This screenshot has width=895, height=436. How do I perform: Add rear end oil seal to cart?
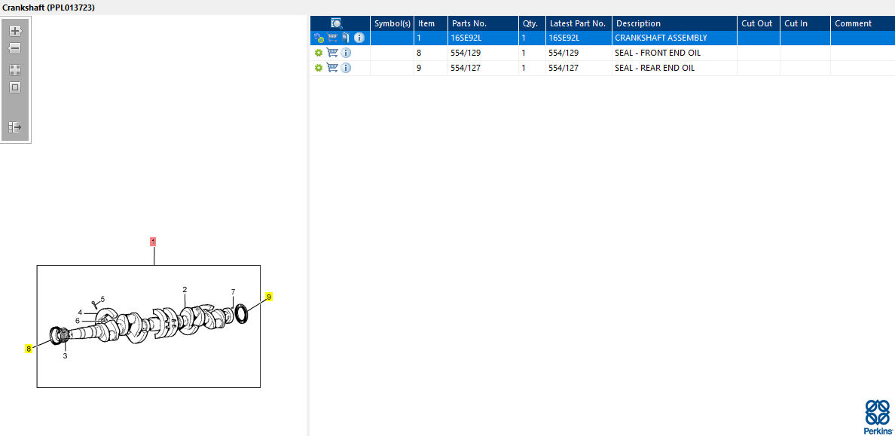coord(332,68)
